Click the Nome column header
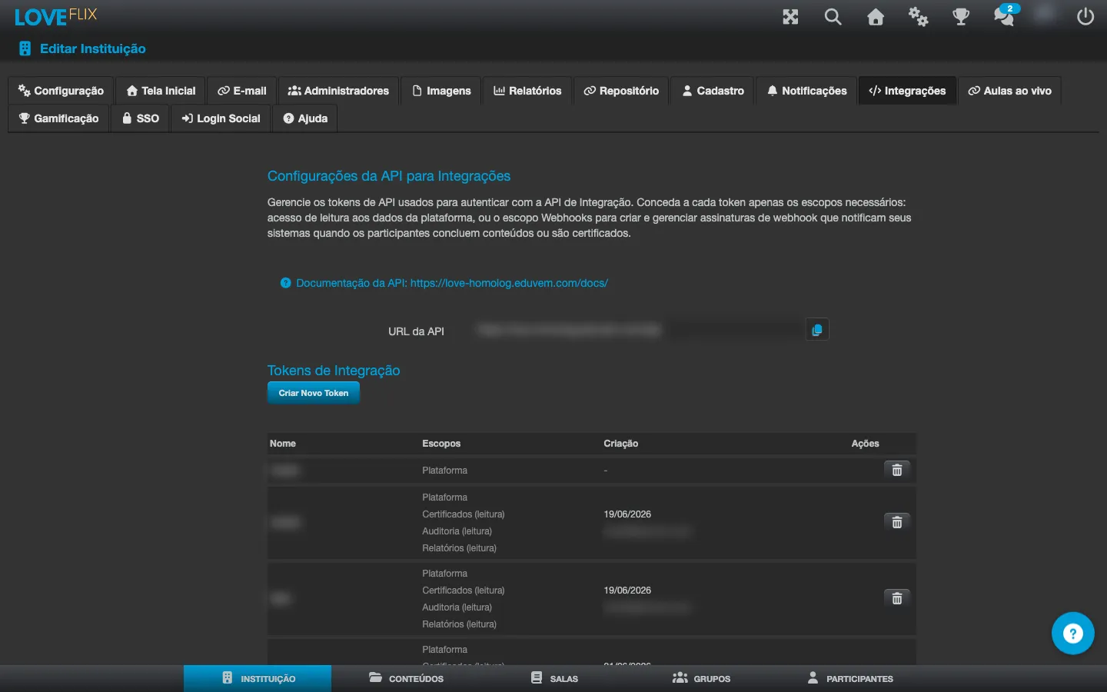The width and height of the screenshot is (1107, 692). click(x=283, y=444)
